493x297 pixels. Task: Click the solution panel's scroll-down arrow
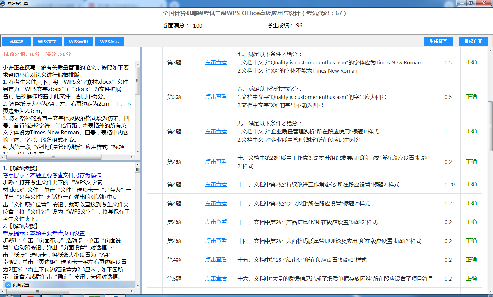138,285
